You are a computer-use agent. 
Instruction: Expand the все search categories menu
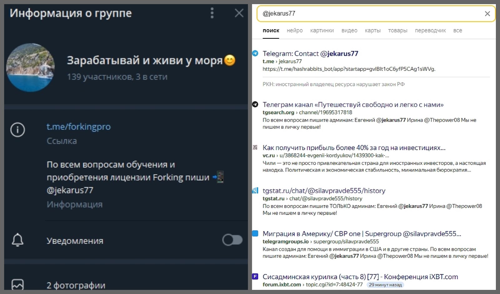tap(457, 31)
